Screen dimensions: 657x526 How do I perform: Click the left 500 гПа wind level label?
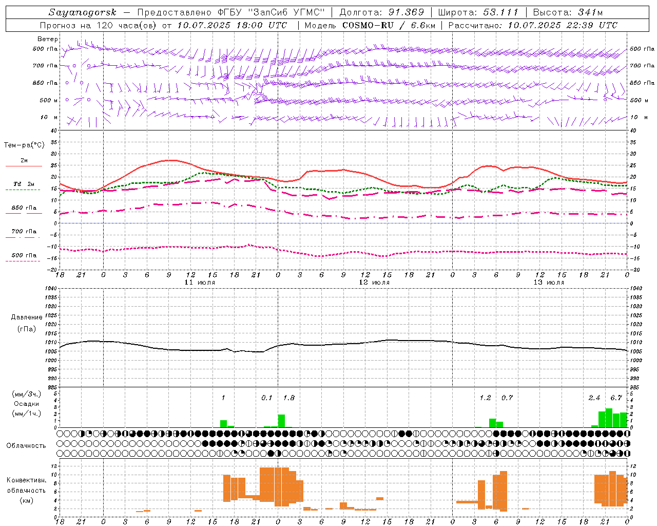pos(45,49)
